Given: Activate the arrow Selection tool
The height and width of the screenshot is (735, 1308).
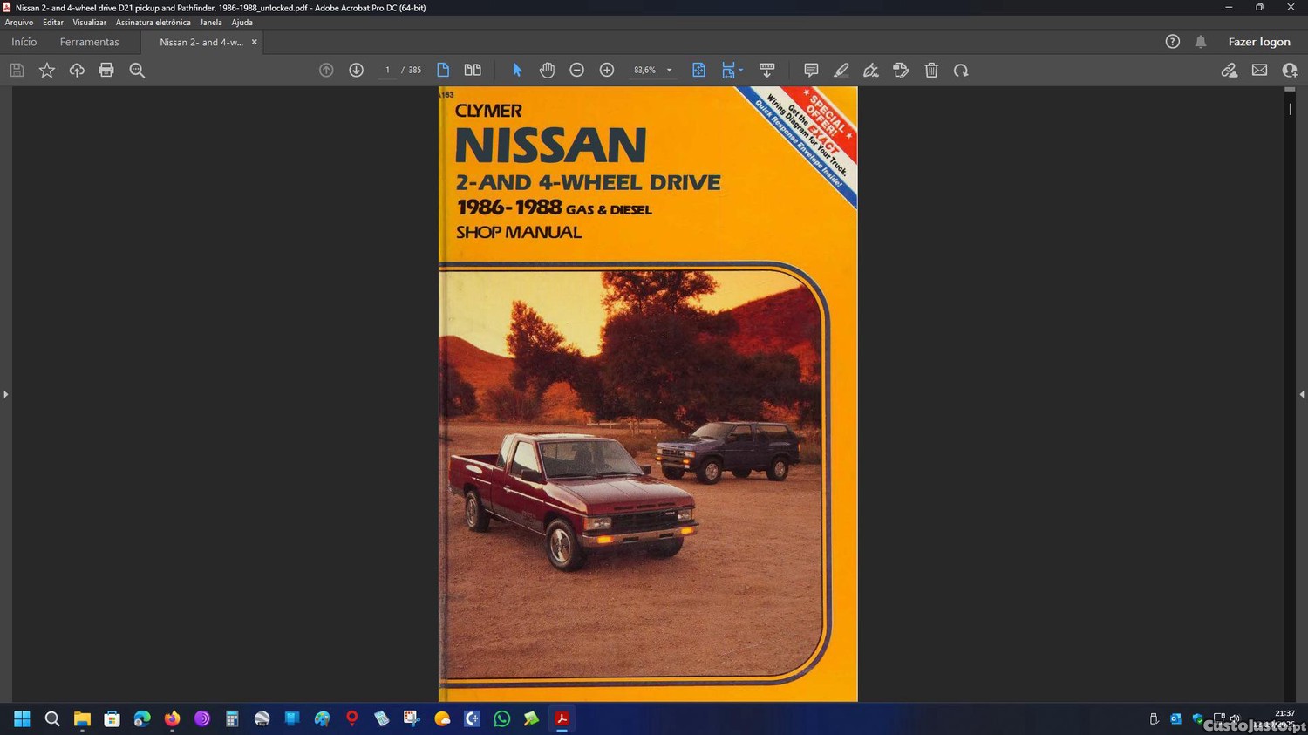Looking at the screenshot, I should 517,71.
